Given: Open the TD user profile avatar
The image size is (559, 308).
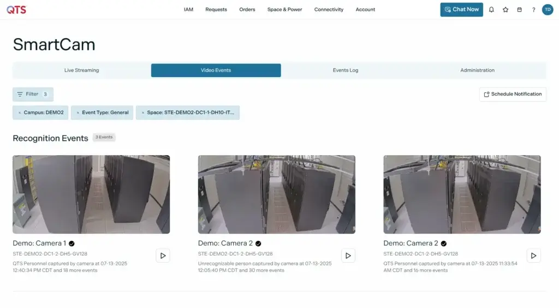Looking at the screenshot, I should coord(547,9).
